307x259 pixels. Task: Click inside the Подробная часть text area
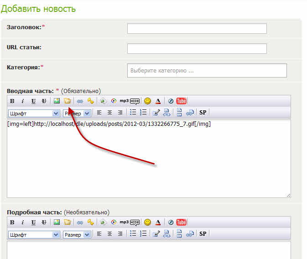(149, 250)
